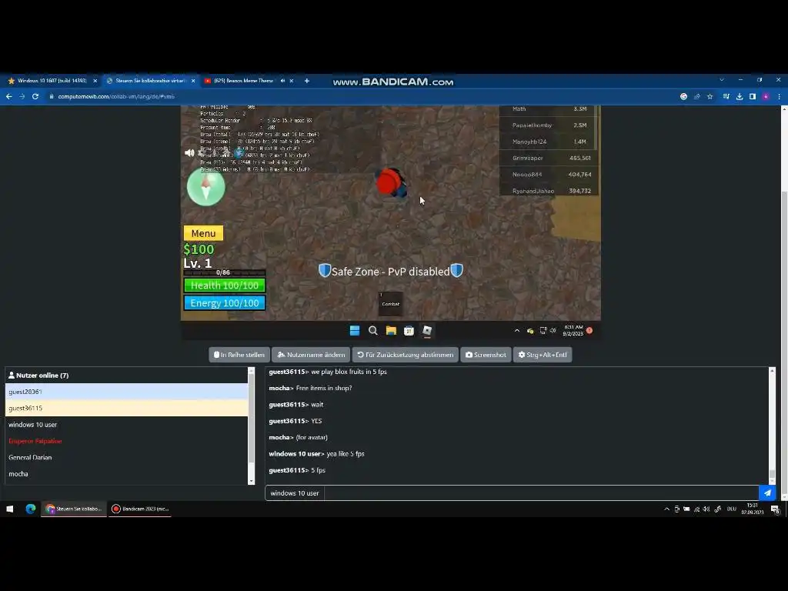The width and height of the screenshot is (788, 591).
Task: Select guest28361 in the user list
Action: [127, 392]
